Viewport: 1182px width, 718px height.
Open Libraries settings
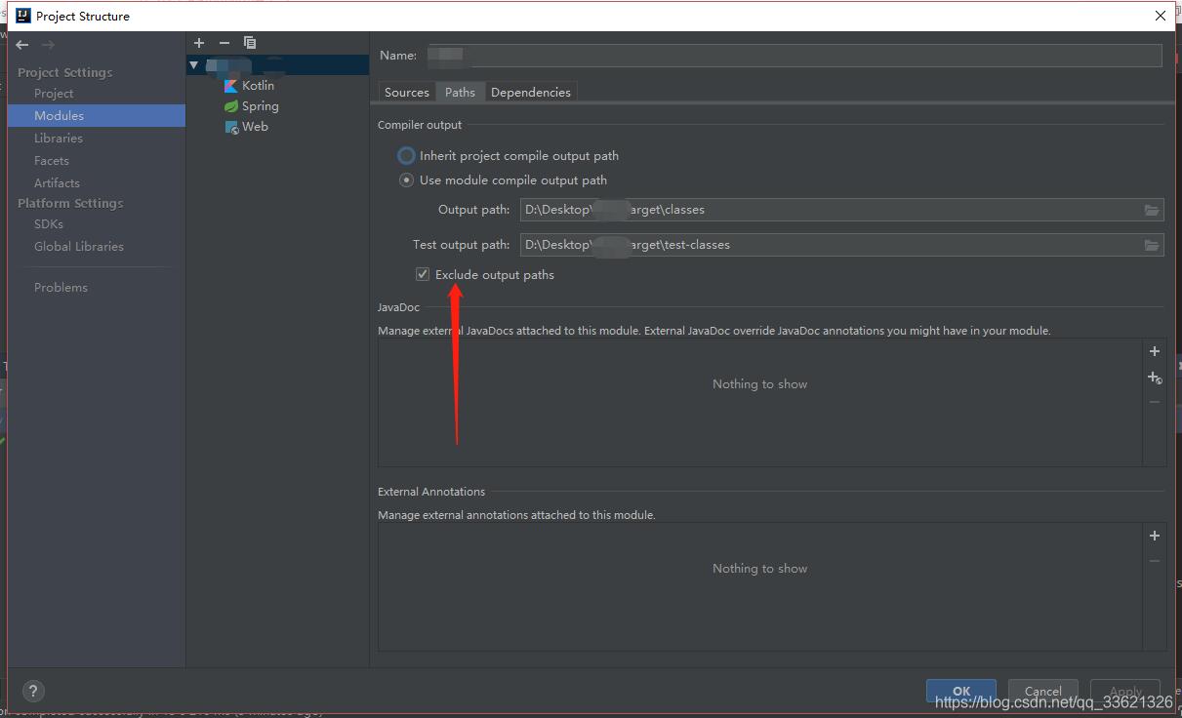[59, 139]
